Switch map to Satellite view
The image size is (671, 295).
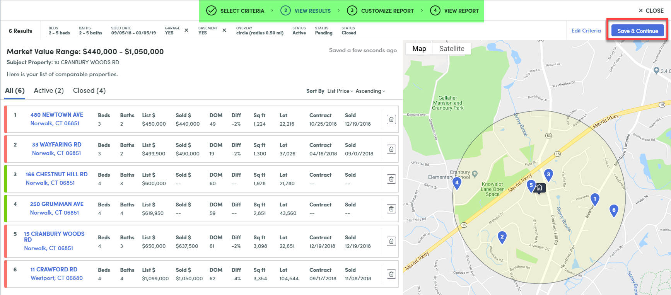pyautogui.click(x=451, y=49)
